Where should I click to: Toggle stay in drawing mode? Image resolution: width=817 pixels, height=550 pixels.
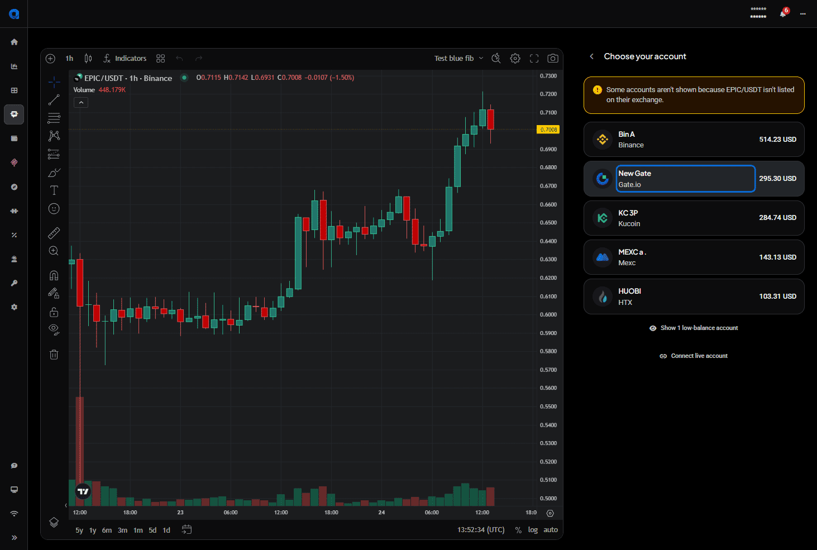54,293
